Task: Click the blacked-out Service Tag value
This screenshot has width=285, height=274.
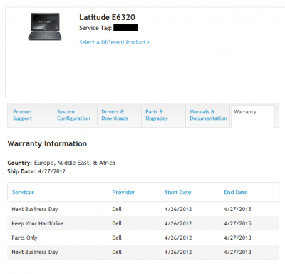Action: 125,28
